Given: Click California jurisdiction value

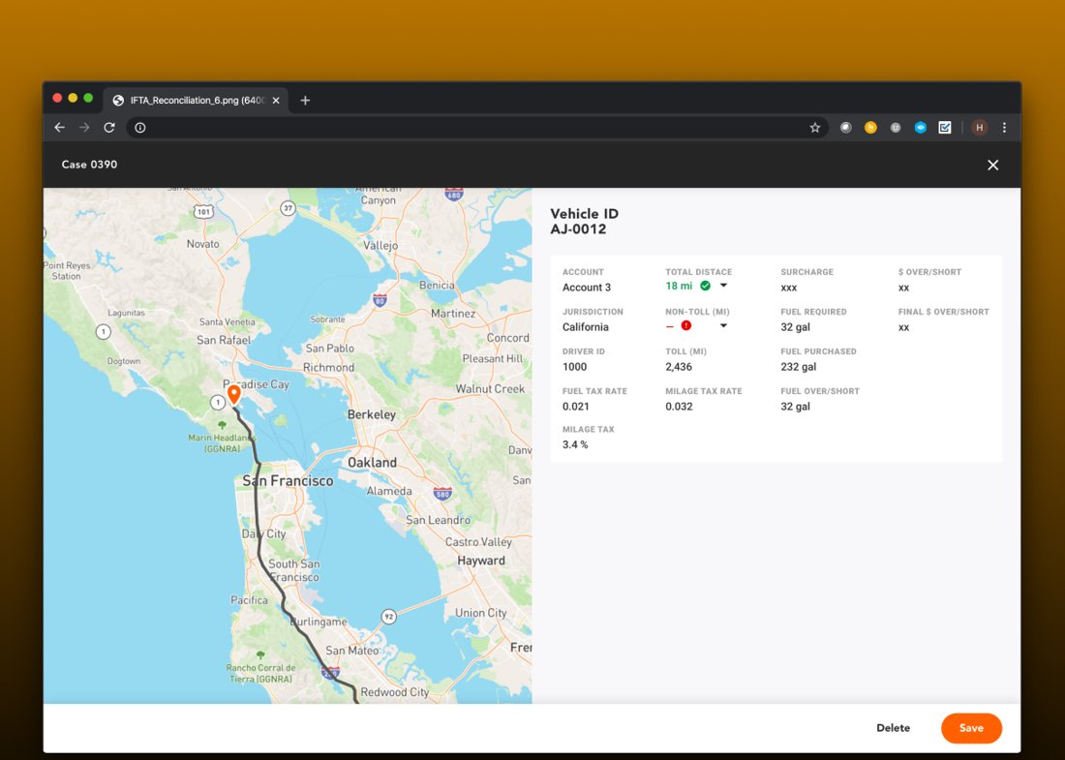Looking at the screenshot, I should point(586,327).
